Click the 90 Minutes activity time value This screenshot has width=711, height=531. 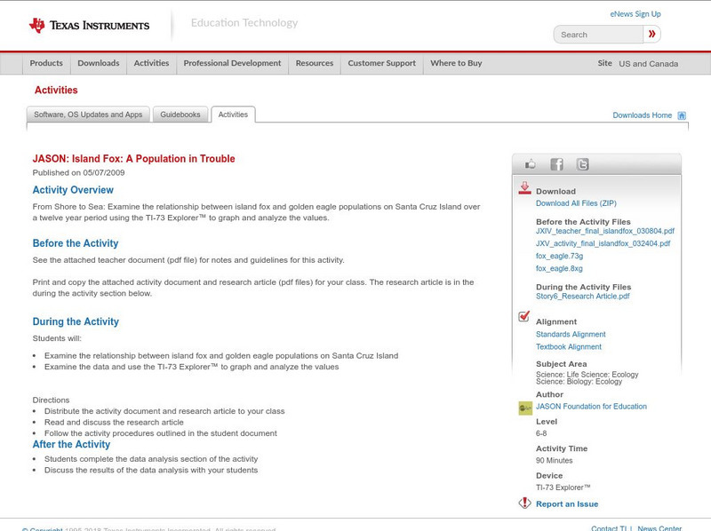554,461
